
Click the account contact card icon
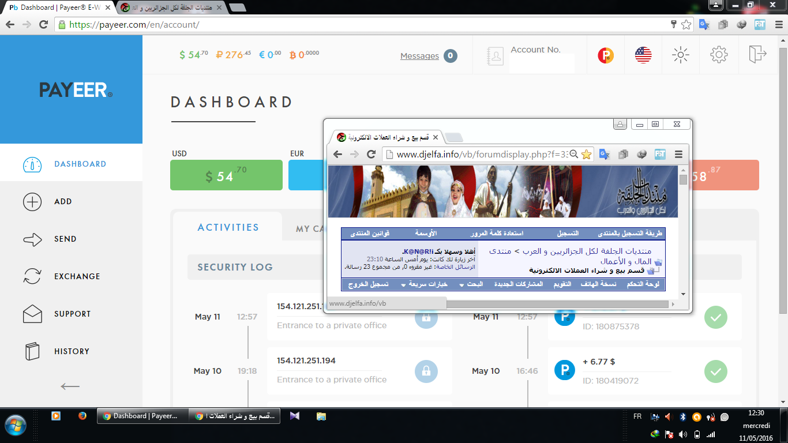(x=495, y=56)
